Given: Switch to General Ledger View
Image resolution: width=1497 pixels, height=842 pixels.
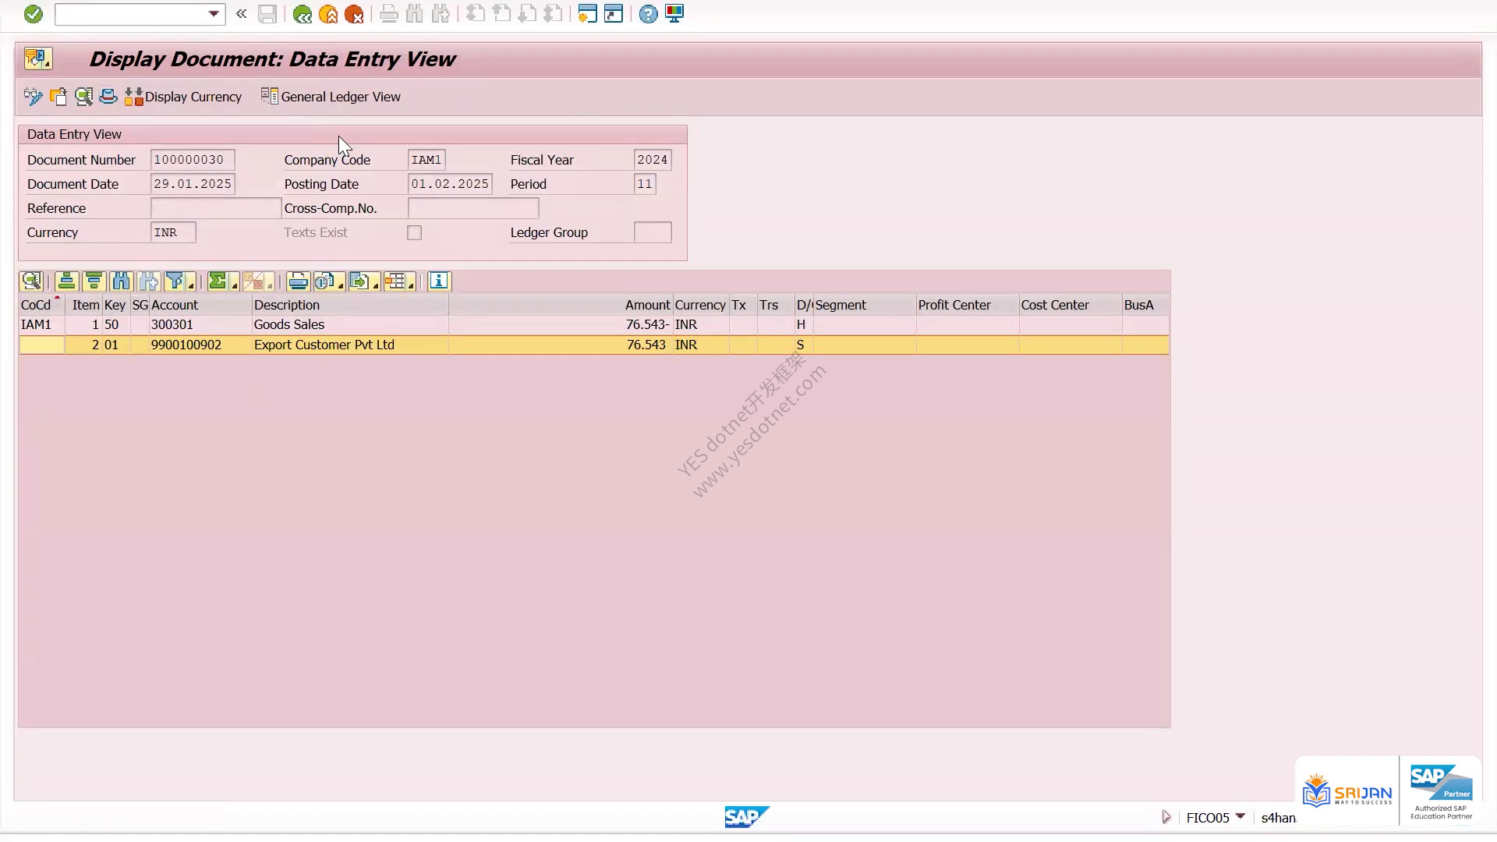Looking at the screenshot, I should [x=331, y=97].
